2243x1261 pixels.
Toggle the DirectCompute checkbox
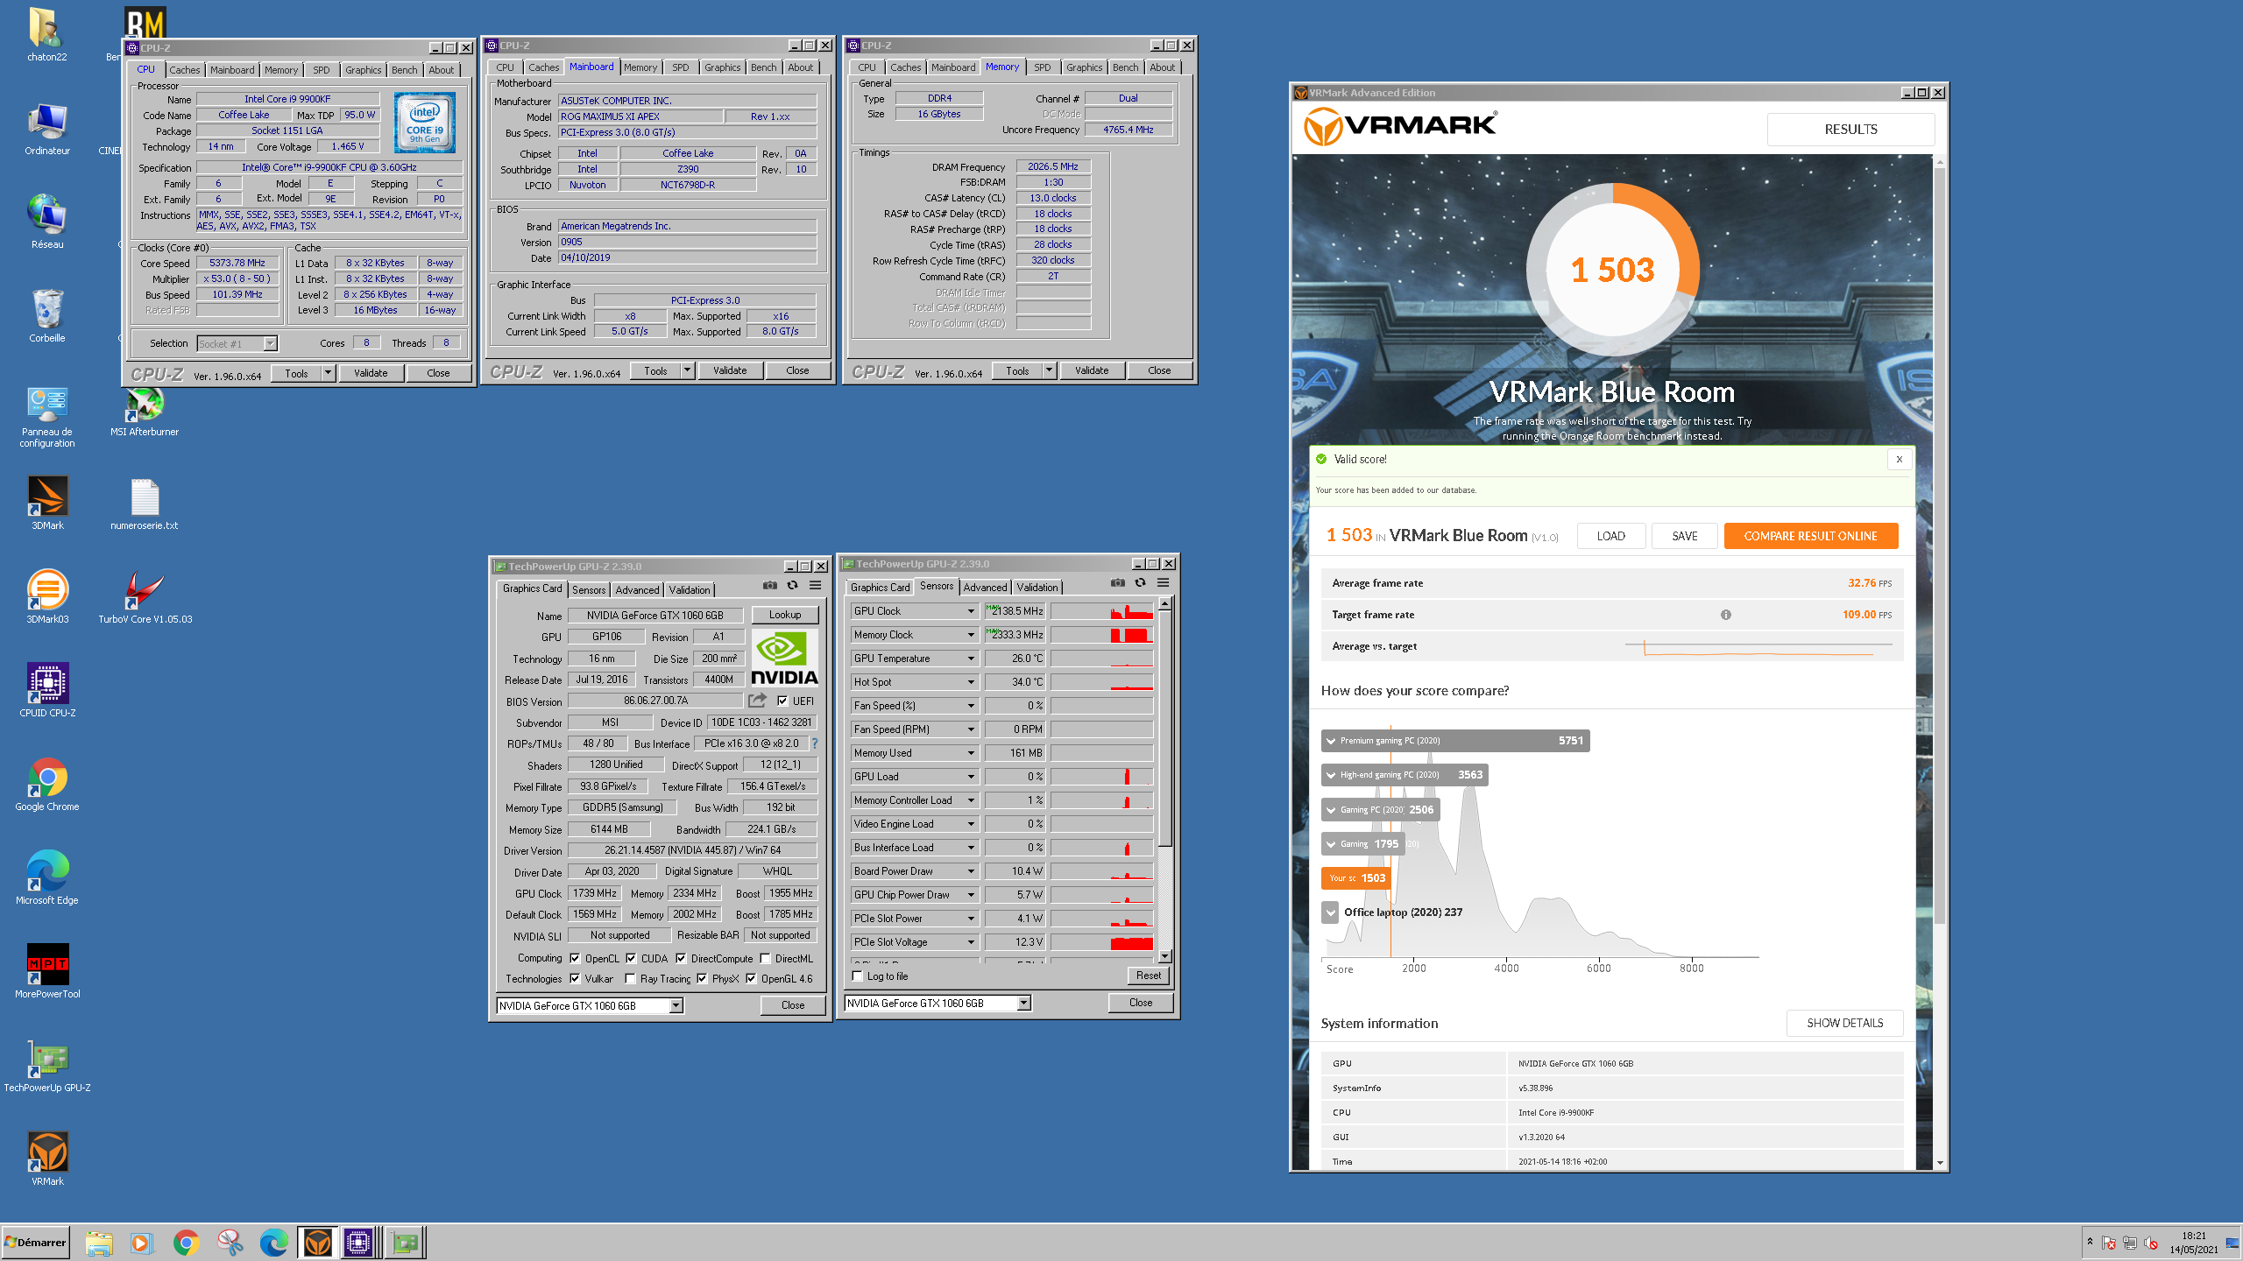(681, 958)
